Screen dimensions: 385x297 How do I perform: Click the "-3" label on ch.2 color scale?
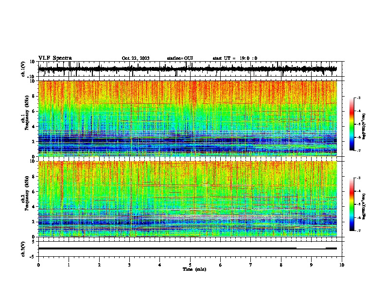359,178
